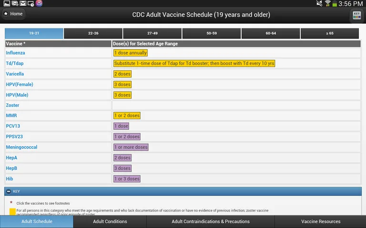The image size is (366, 228).
Task: Tap Meningococcal '1 or more doses' badge
Action: pyautogui.click(x=131, y=147)
